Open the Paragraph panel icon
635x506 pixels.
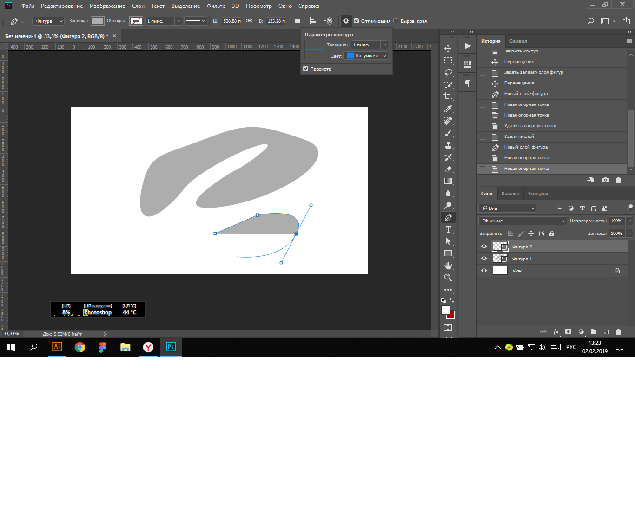[468, 84]
